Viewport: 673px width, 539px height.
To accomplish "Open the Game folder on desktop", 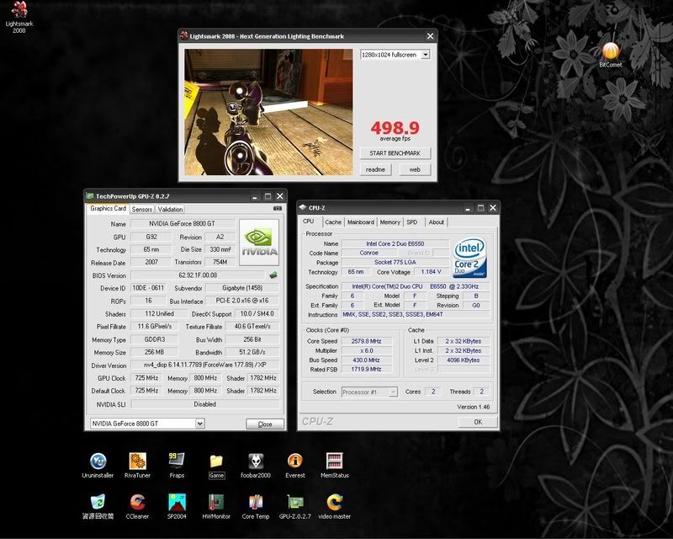I will (216, 462).
